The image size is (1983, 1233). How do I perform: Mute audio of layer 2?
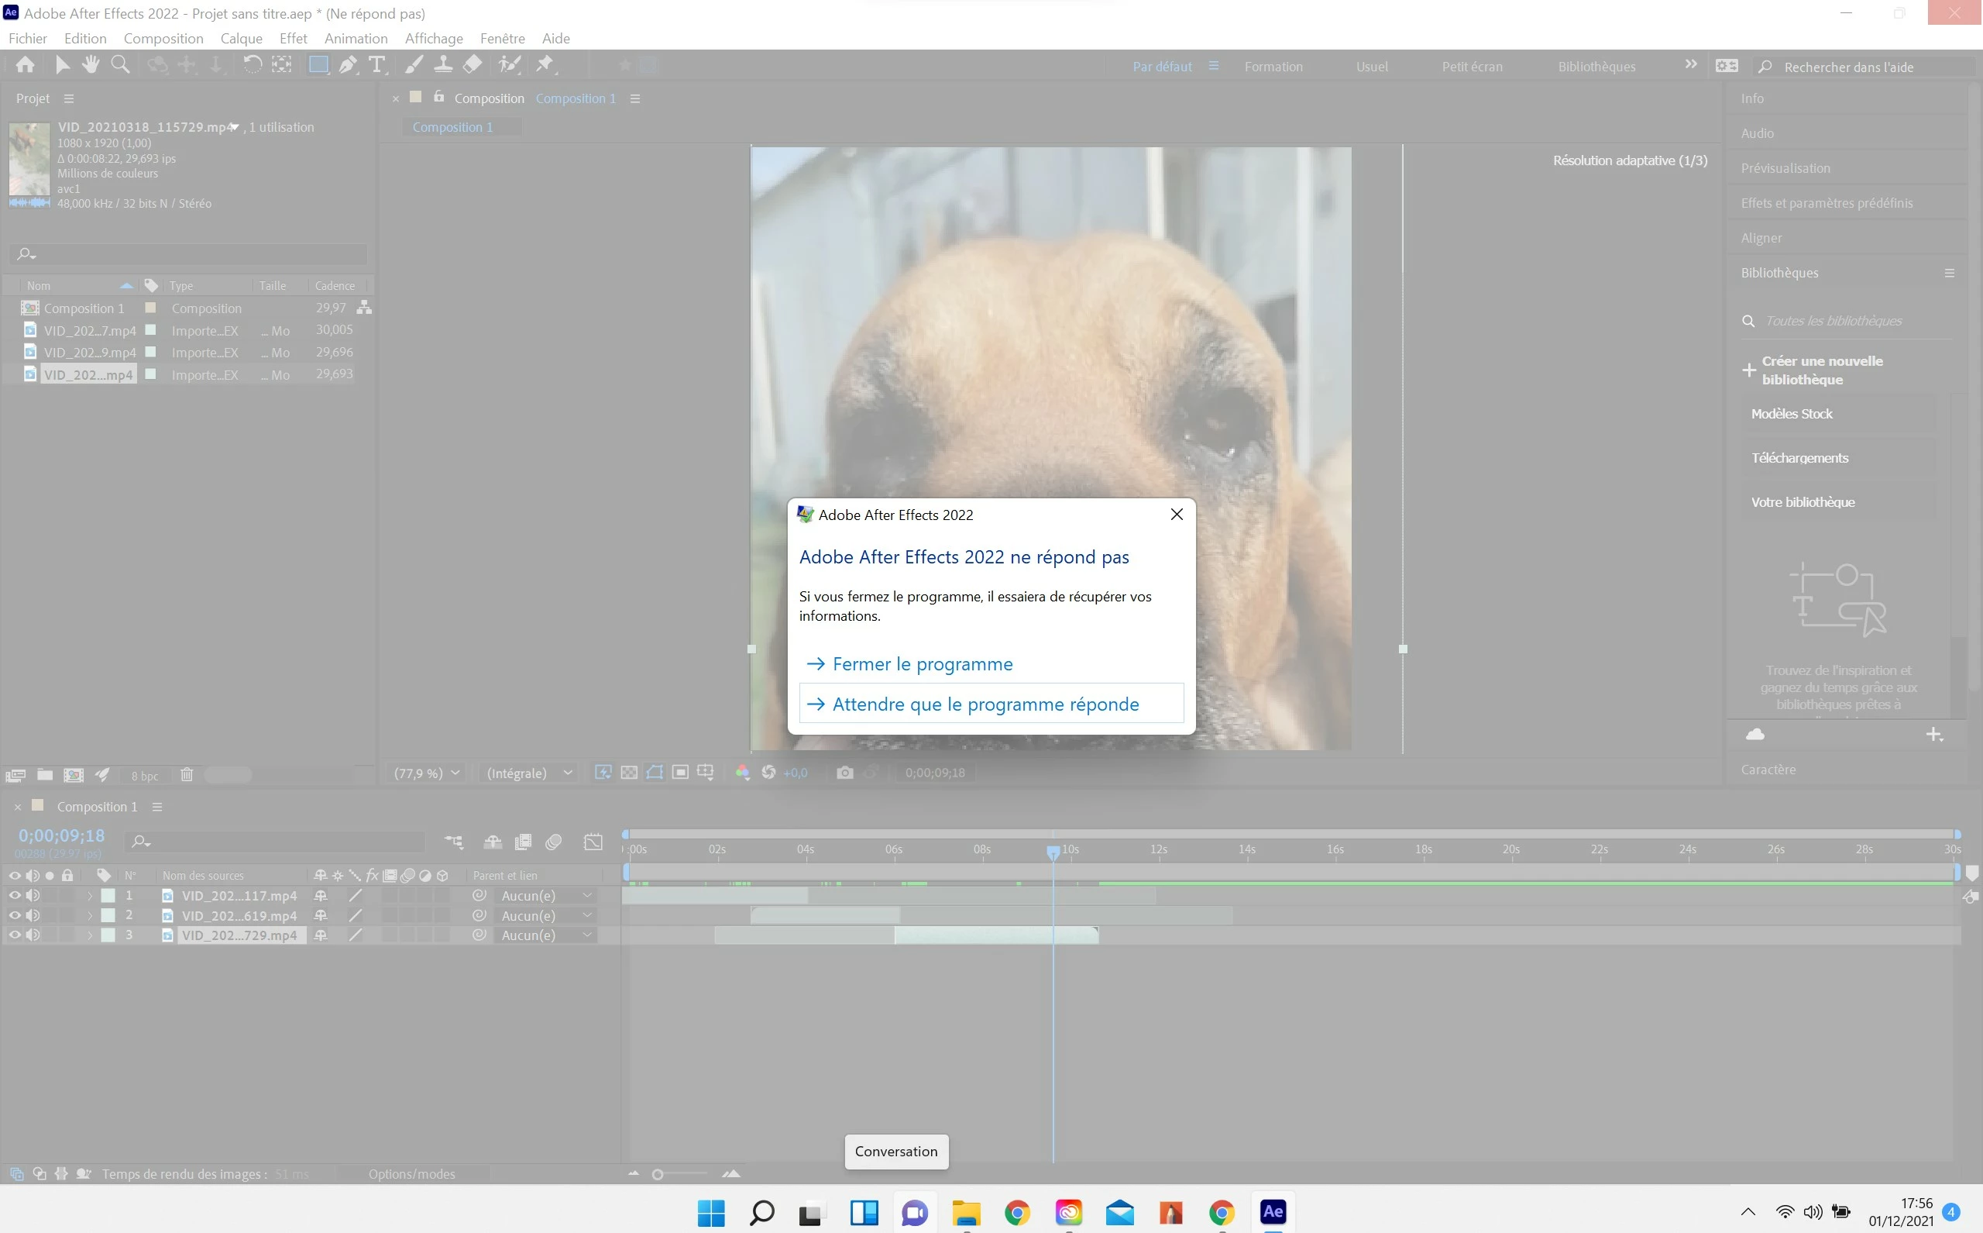tap(33, 916)
